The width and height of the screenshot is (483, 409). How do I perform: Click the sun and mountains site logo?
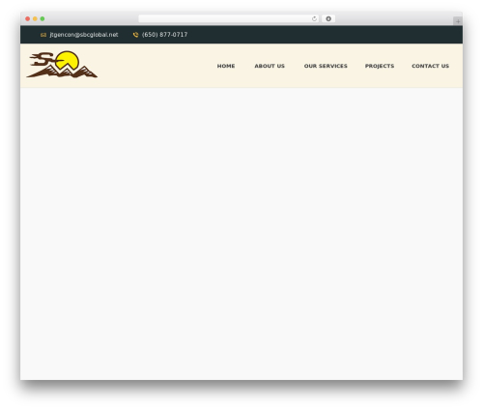point(62,65)
